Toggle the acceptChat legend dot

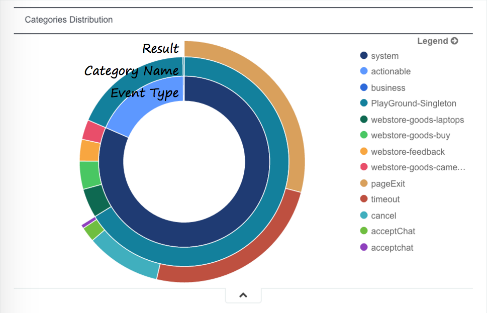point(364,231)
